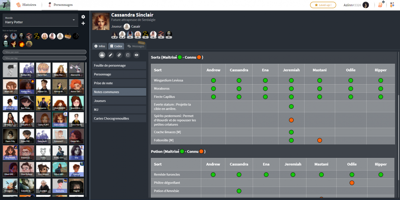Open Cartes Chocogrenouilles codex page
Screen dimensions: 400x200
(119, 118)
